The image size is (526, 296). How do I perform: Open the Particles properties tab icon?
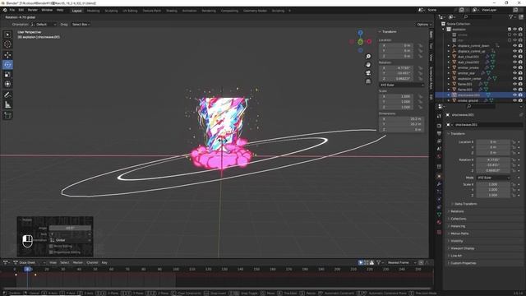click(439, 192)
